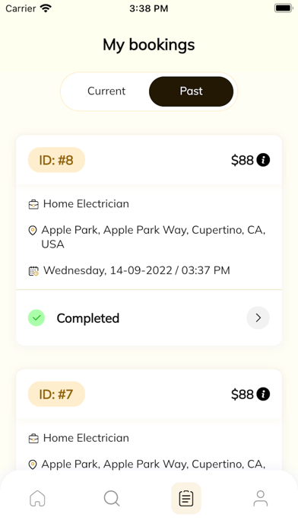Tap the Apple Park address in booking #8
The image size is (298, 530).
tap(154, 237)
